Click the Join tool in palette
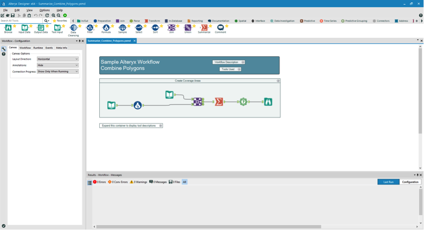The image size is (424, 230). pos(171,29)
